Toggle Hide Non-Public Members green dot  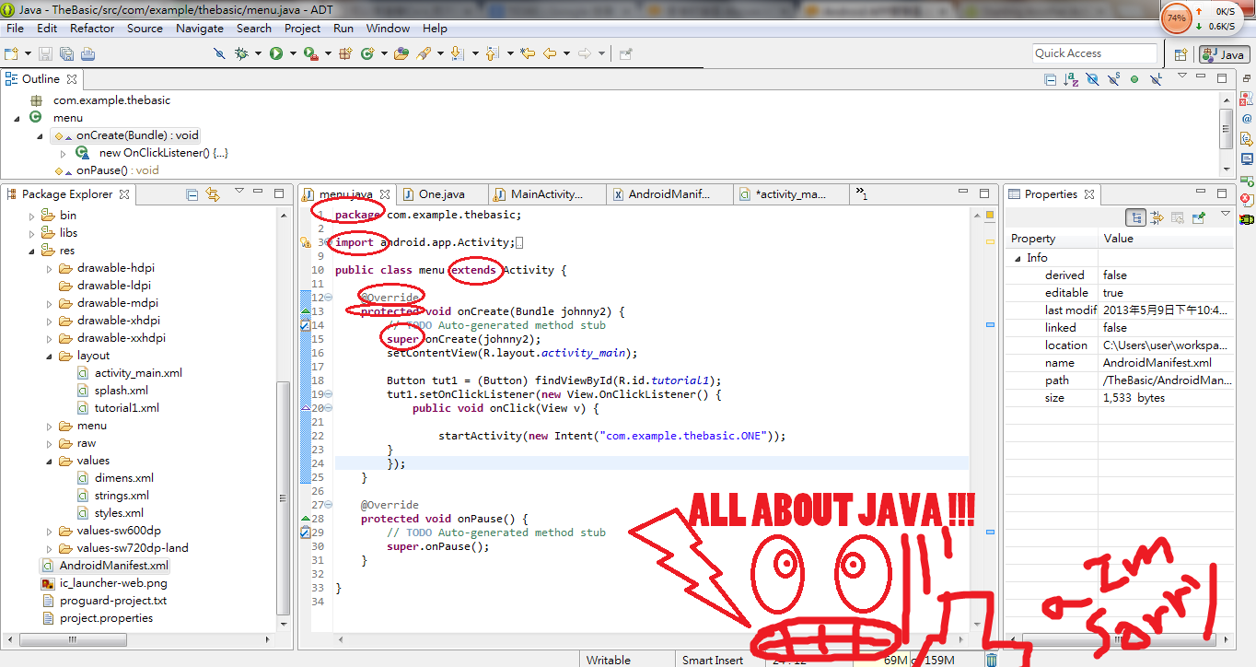coord(1134,79)
